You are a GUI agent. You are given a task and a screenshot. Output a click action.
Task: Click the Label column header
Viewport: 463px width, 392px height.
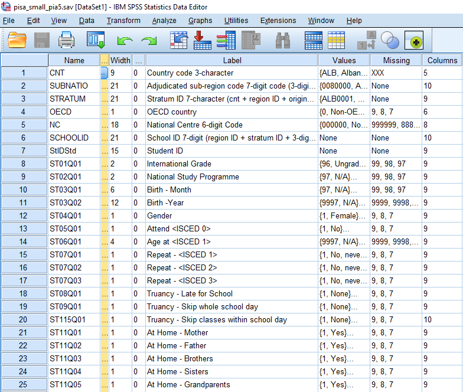232,60
